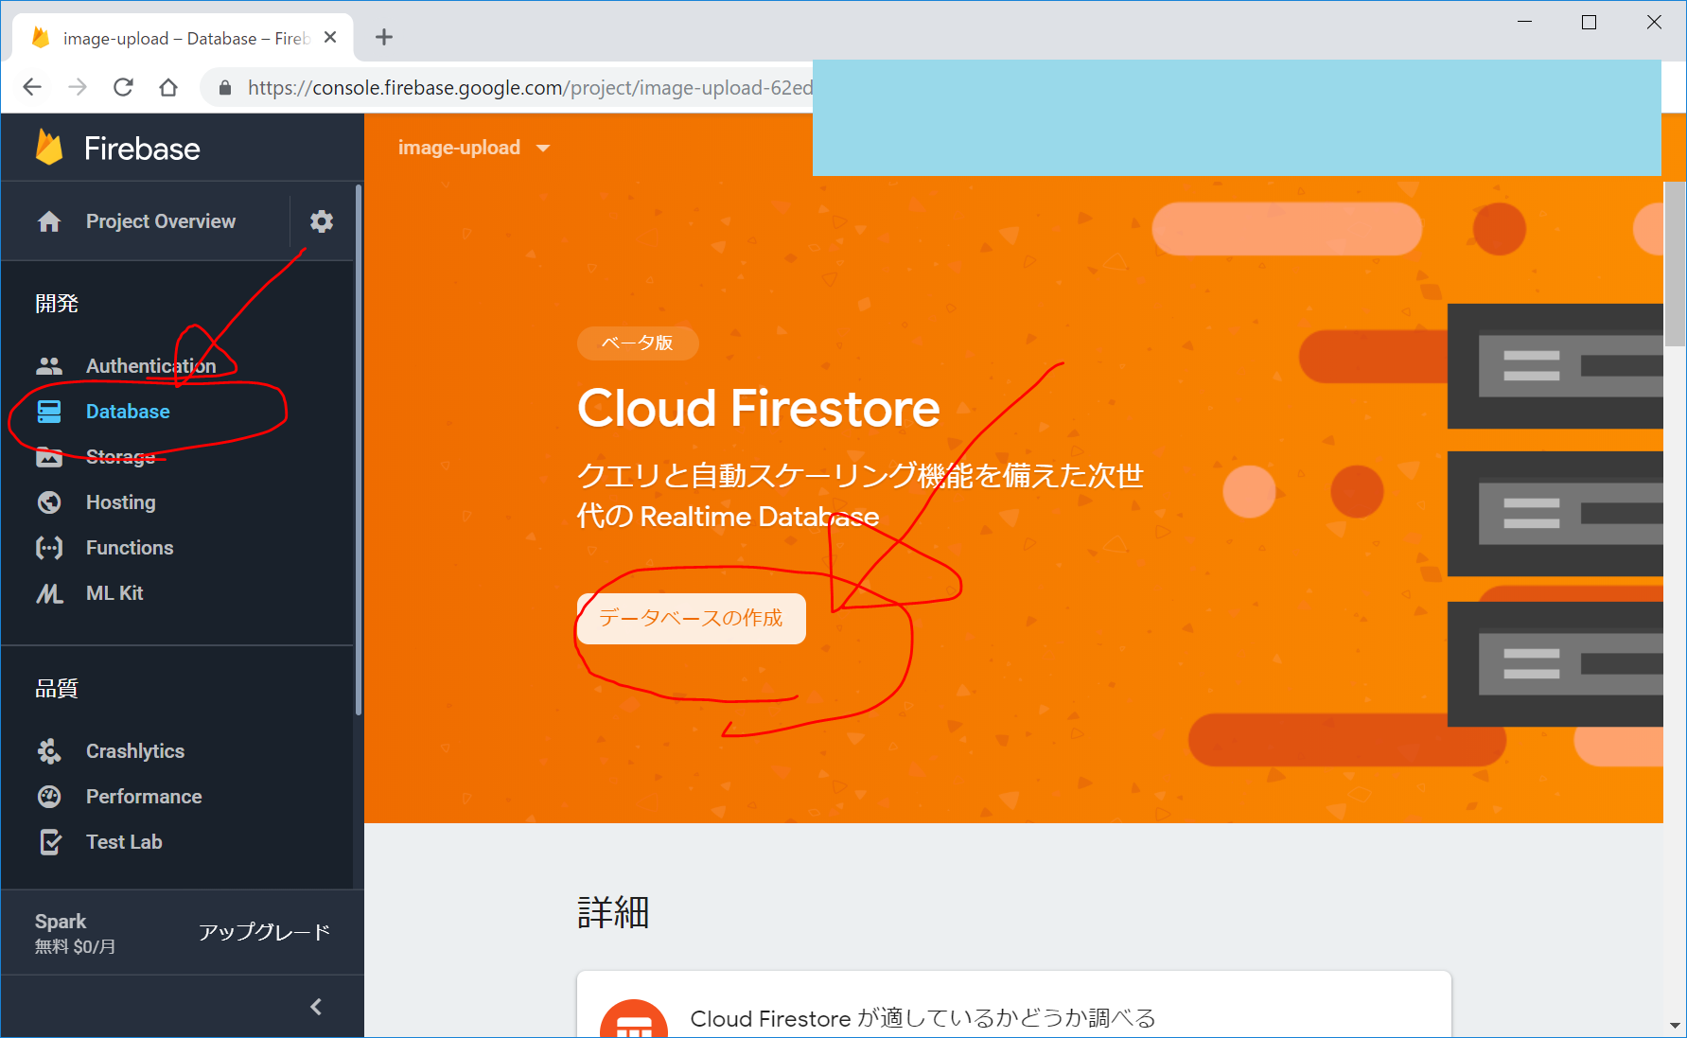The image size is (1687, 1038).
Task: Reload the page with the browser refresh button
Action: click(x=123, y=88)
